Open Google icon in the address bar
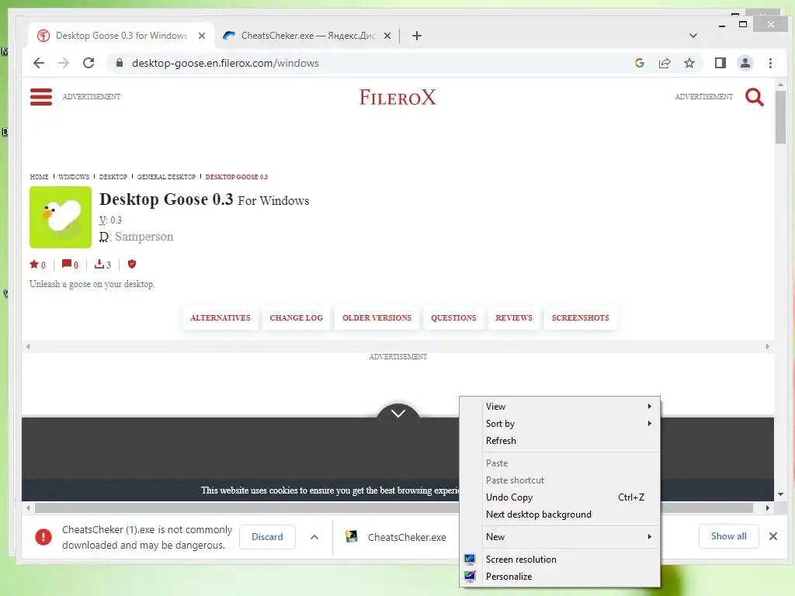 point(640,63)
